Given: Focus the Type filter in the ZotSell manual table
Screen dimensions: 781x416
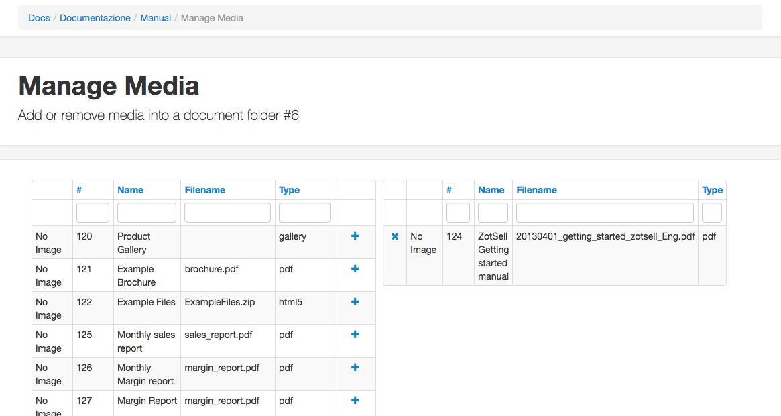Looking at the screenshot, I should [712, 213].
